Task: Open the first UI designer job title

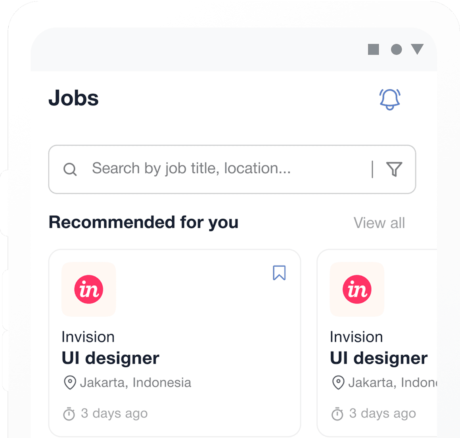Action: [110, 358]
